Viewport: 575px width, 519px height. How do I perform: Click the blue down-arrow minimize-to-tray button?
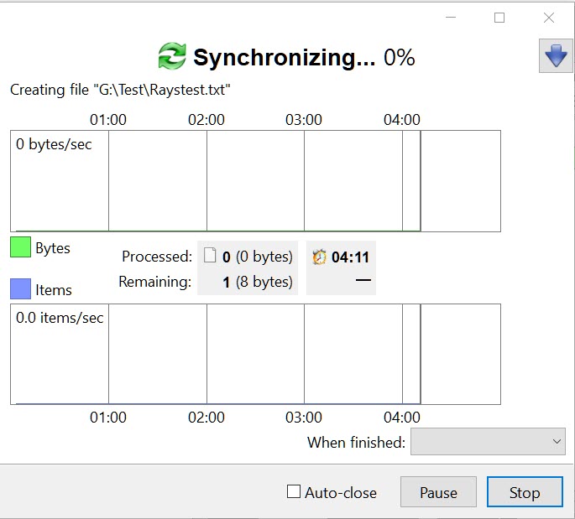pos(556,55)
